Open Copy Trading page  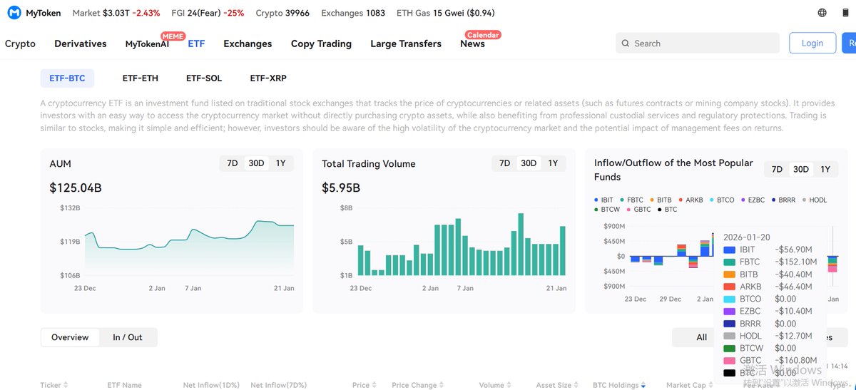(321, 43)
